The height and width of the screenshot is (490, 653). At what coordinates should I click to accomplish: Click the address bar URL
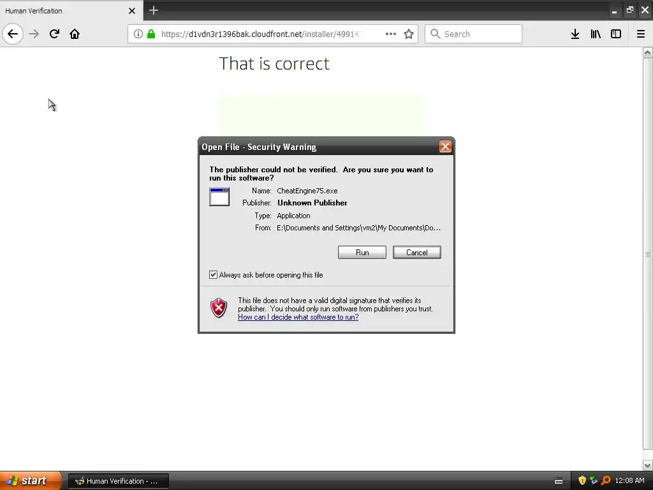tap(260, 34)
